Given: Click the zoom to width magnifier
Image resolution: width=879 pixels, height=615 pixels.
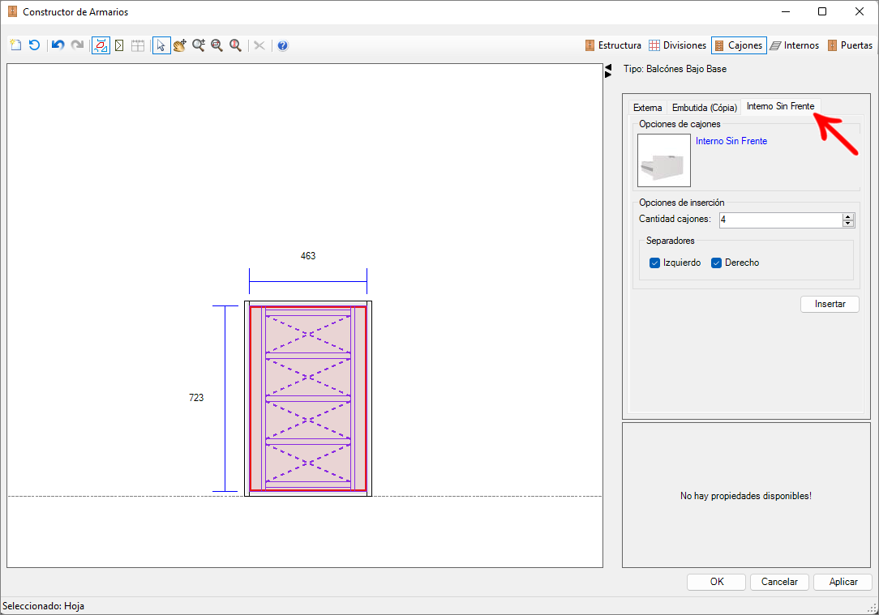Looking at the screenshot, I should pos(217,45).
